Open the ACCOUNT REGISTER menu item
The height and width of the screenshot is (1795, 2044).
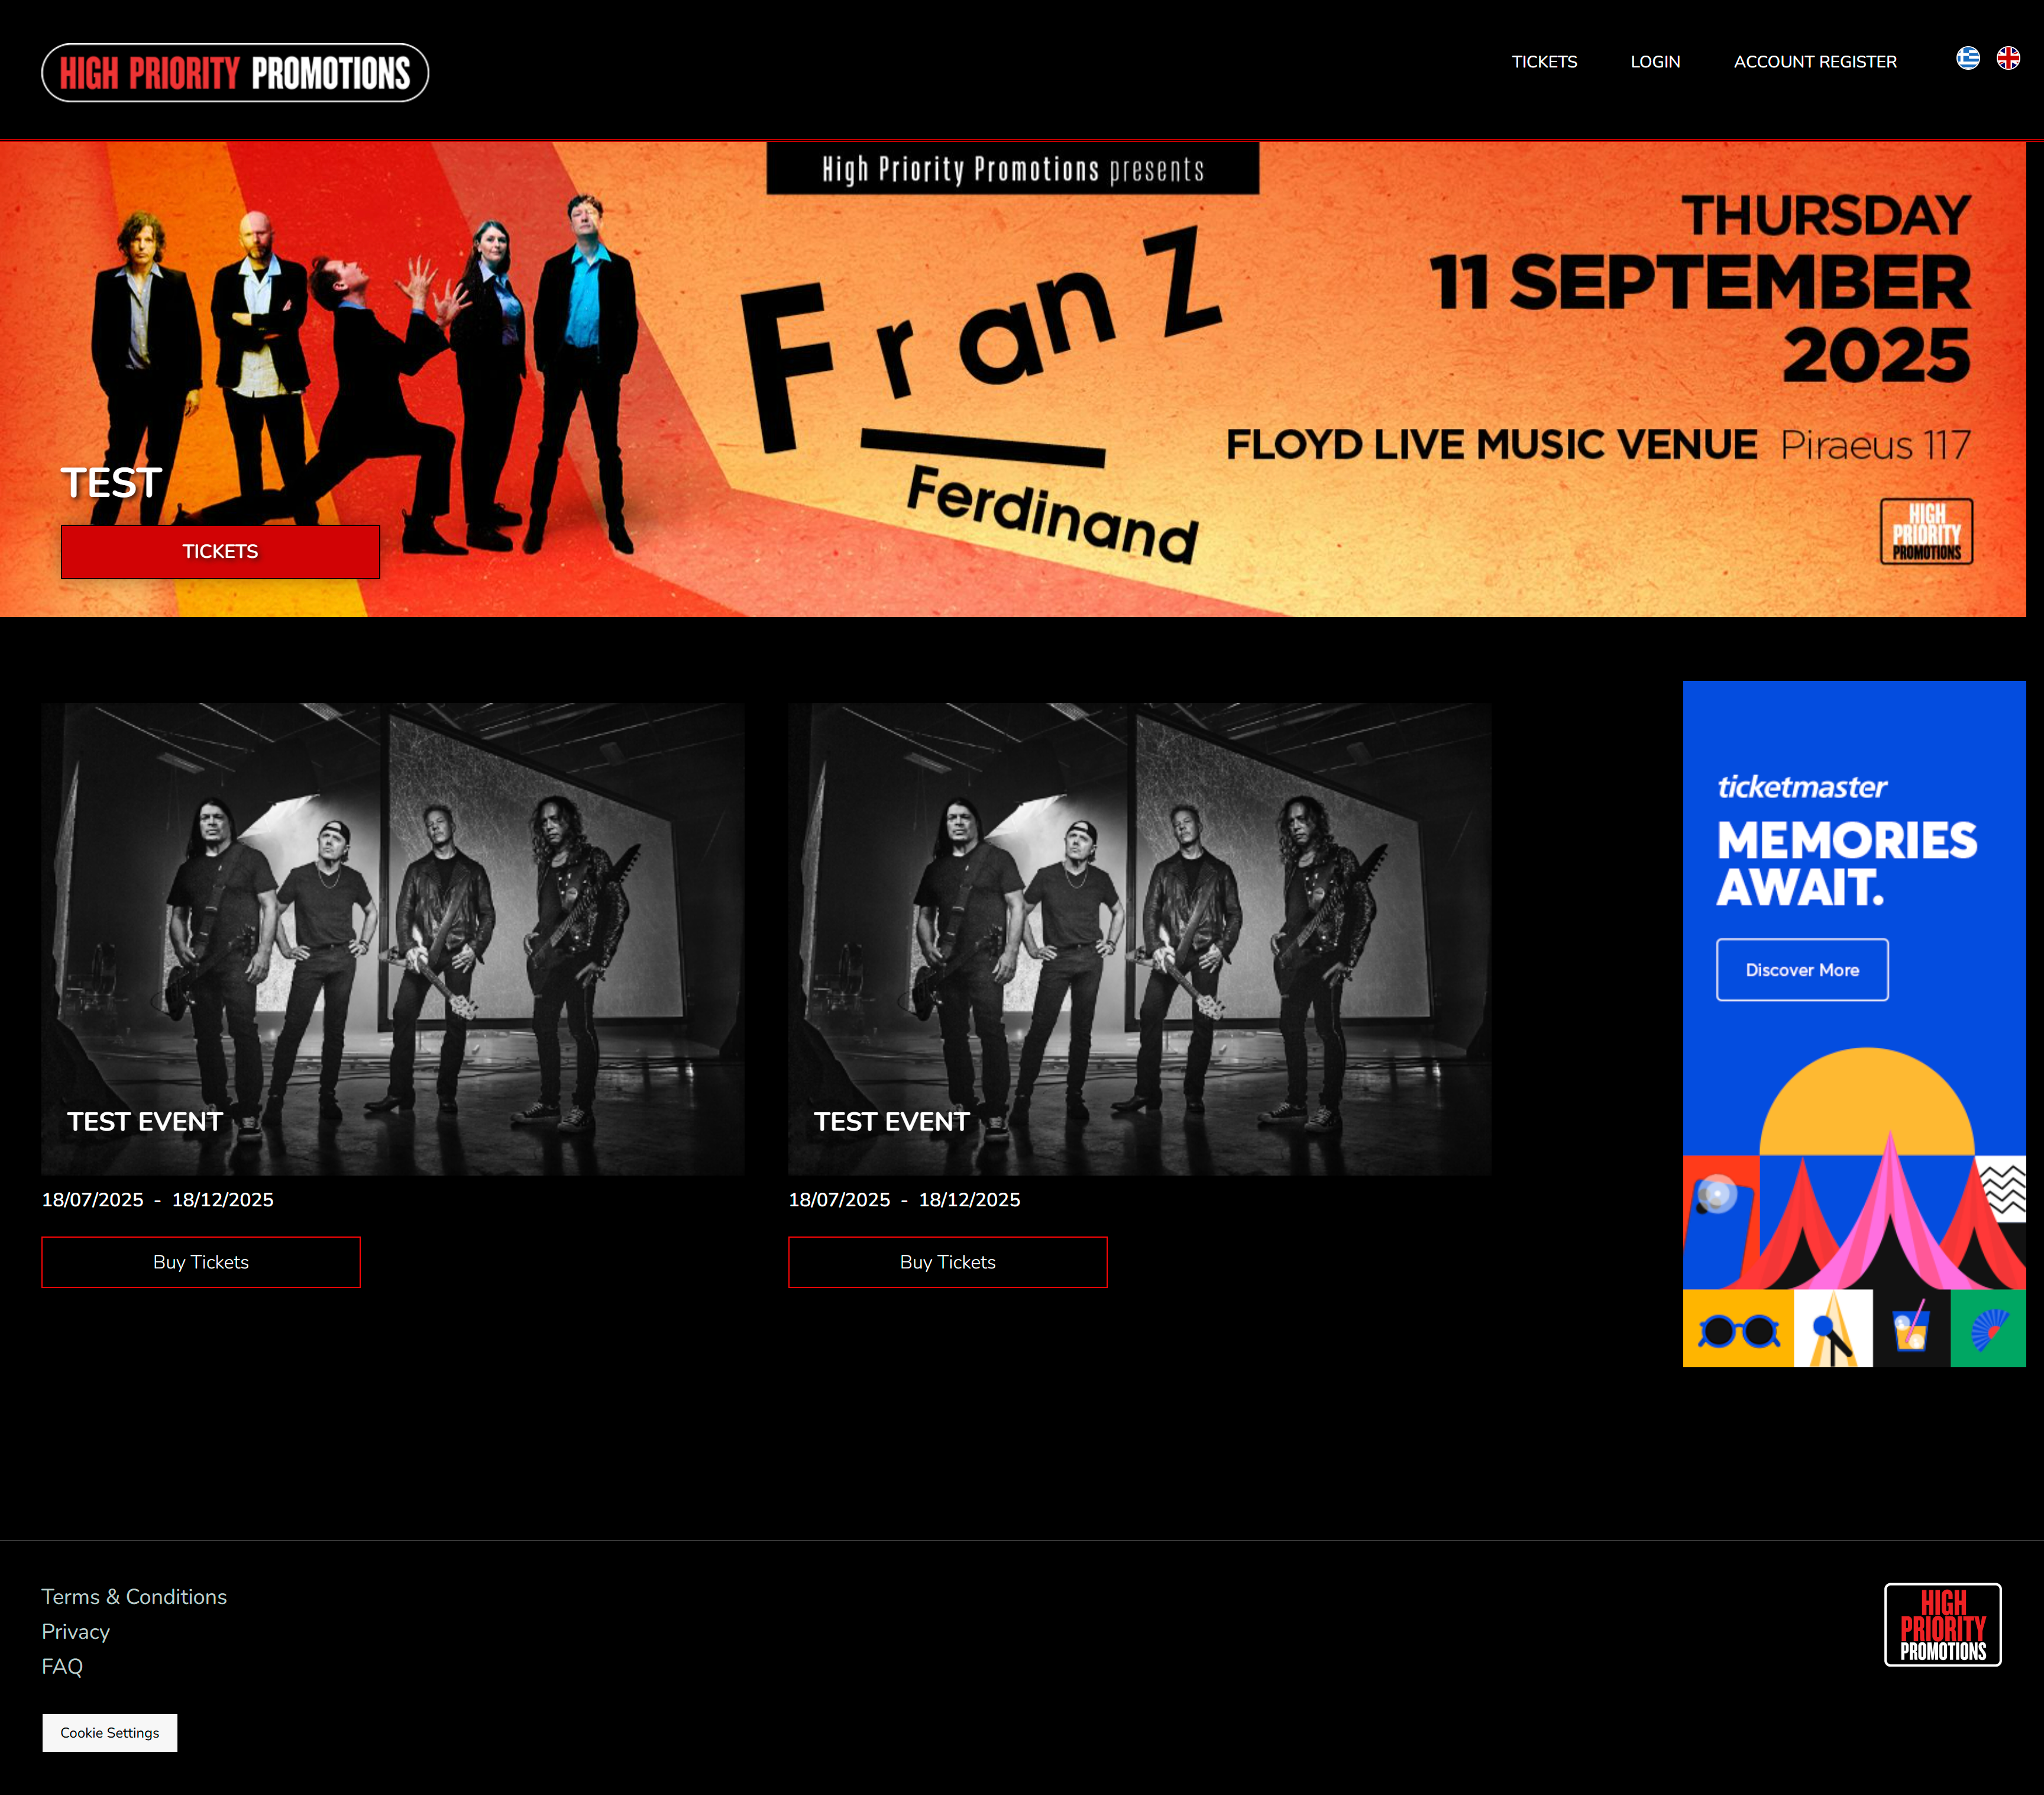[1815, 62]
